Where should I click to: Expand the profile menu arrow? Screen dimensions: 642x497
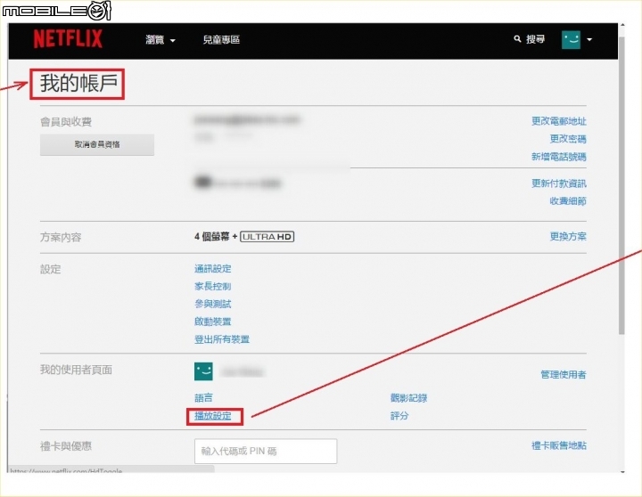[589, 40]
